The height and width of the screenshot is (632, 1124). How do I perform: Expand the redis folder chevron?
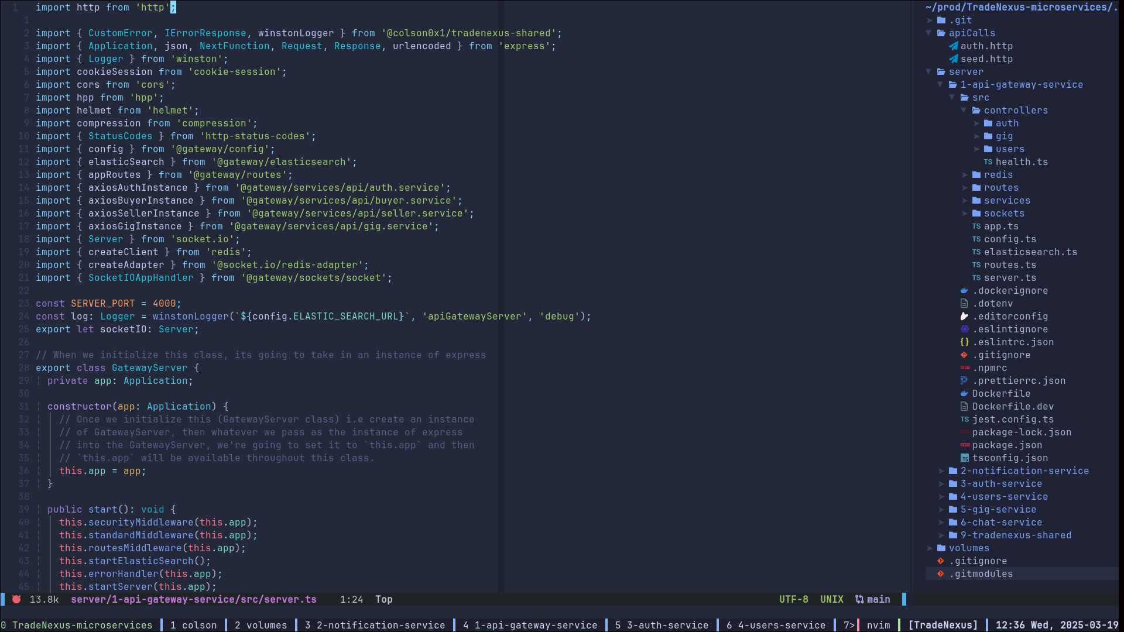point(964,175)
